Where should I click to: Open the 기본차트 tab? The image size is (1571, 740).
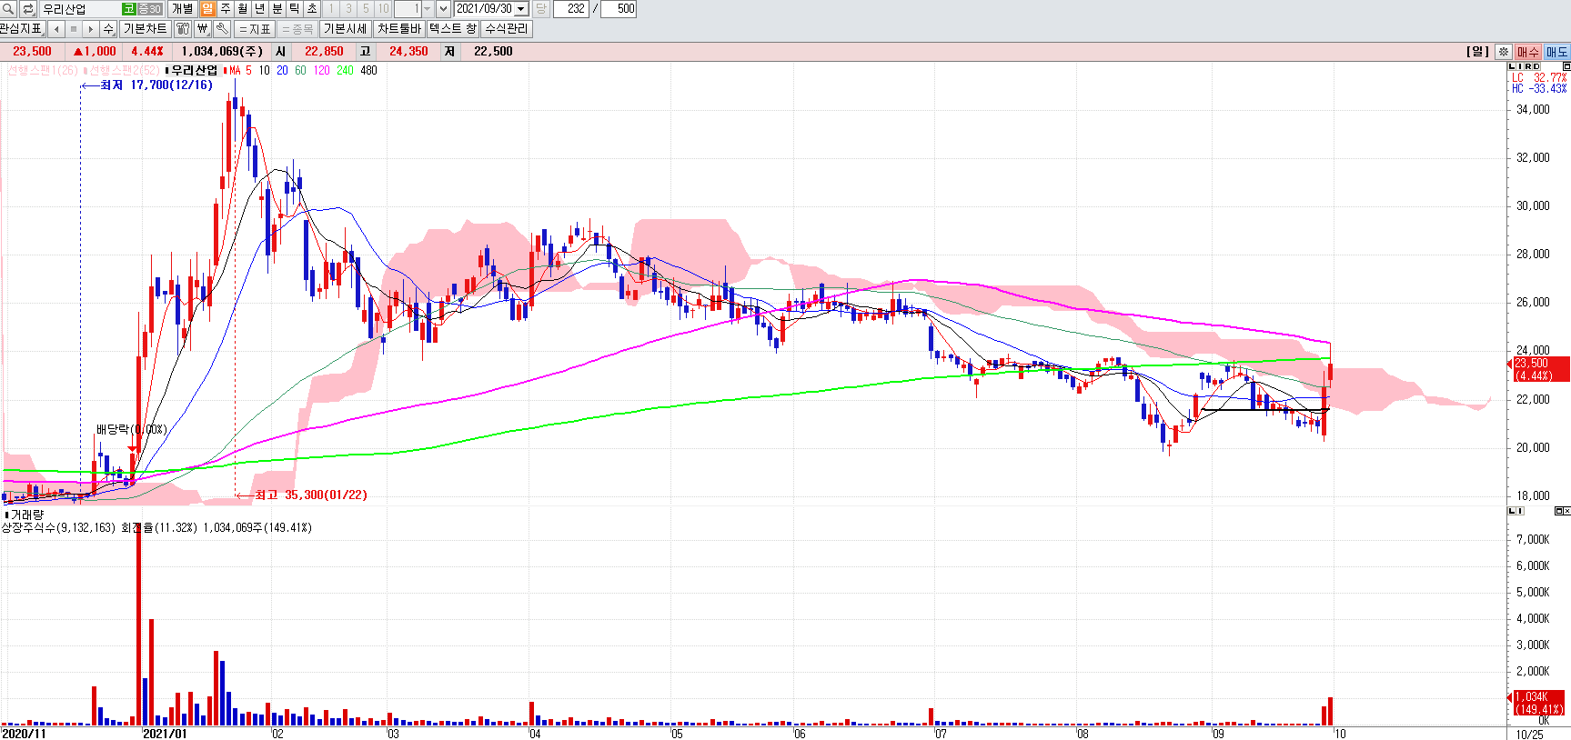tap(145, 29)
